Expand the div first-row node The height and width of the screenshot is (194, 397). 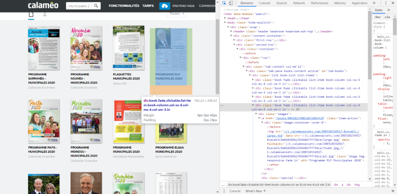pos(234,40)
